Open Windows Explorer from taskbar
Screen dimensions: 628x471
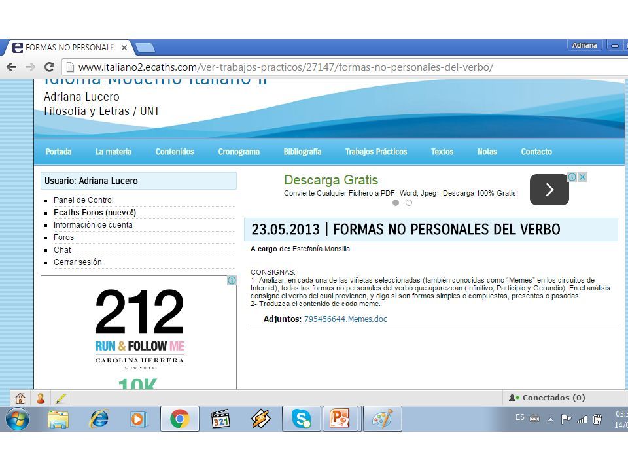point(58,419)
